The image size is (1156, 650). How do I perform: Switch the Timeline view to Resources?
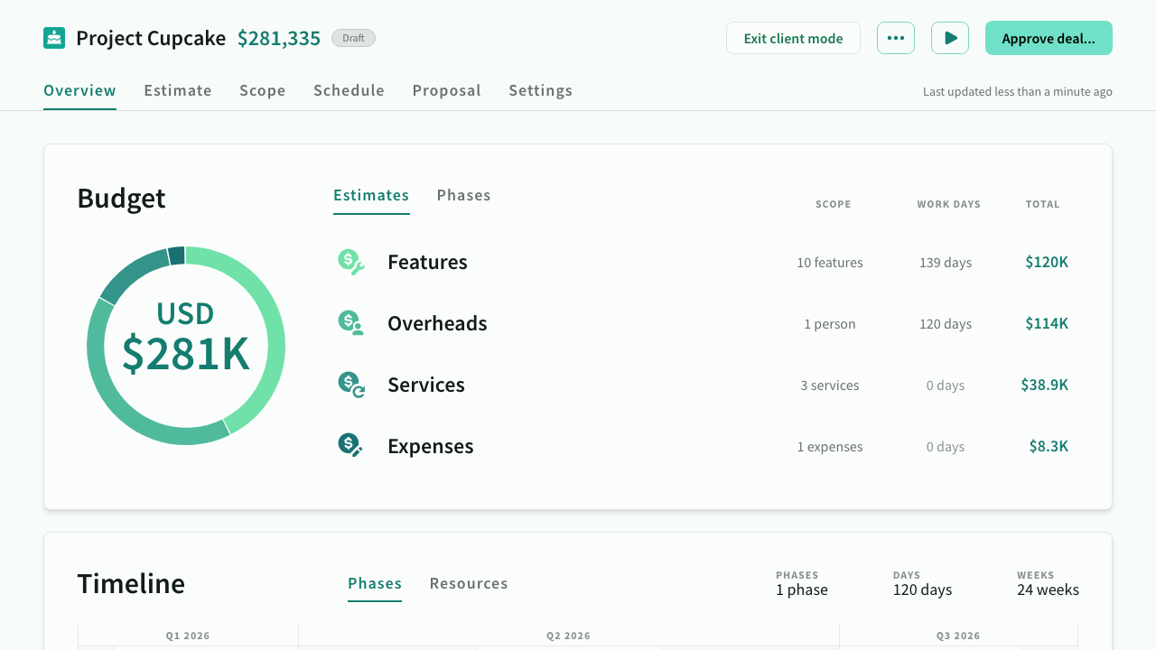[469, 583]
